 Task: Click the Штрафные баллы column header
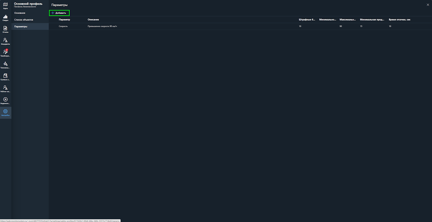pyautogui.click(x=307, y=20)
